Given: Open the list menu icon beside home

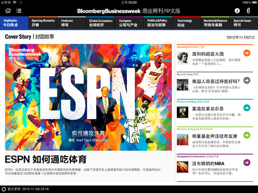Looking at the screenshot, I should click(19, 11).
